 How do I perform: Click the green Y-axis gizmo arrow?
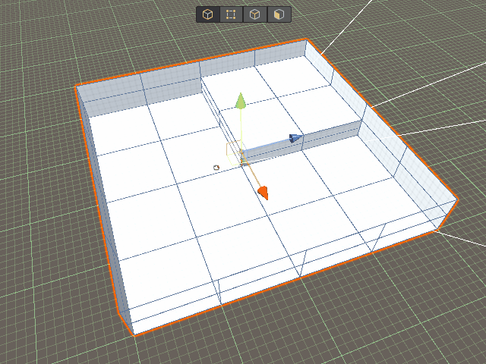click(x=240, y=102)
